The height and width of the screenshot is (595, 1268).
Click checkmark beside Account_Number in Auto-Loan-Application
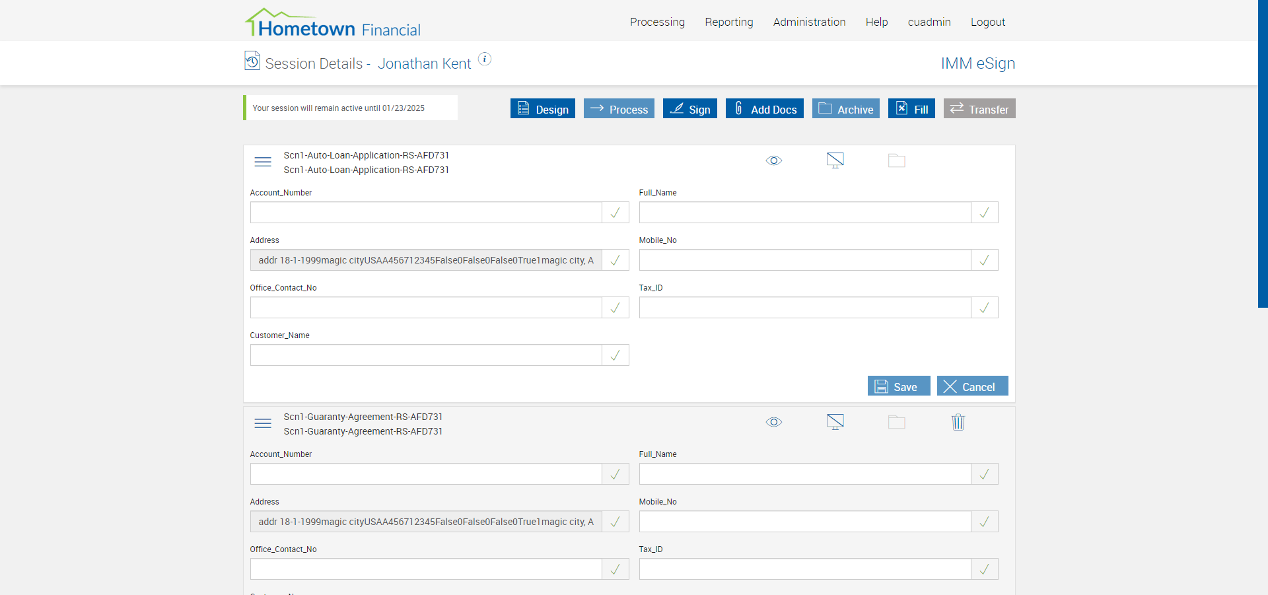pyautogui.click(x=616, y=213)
